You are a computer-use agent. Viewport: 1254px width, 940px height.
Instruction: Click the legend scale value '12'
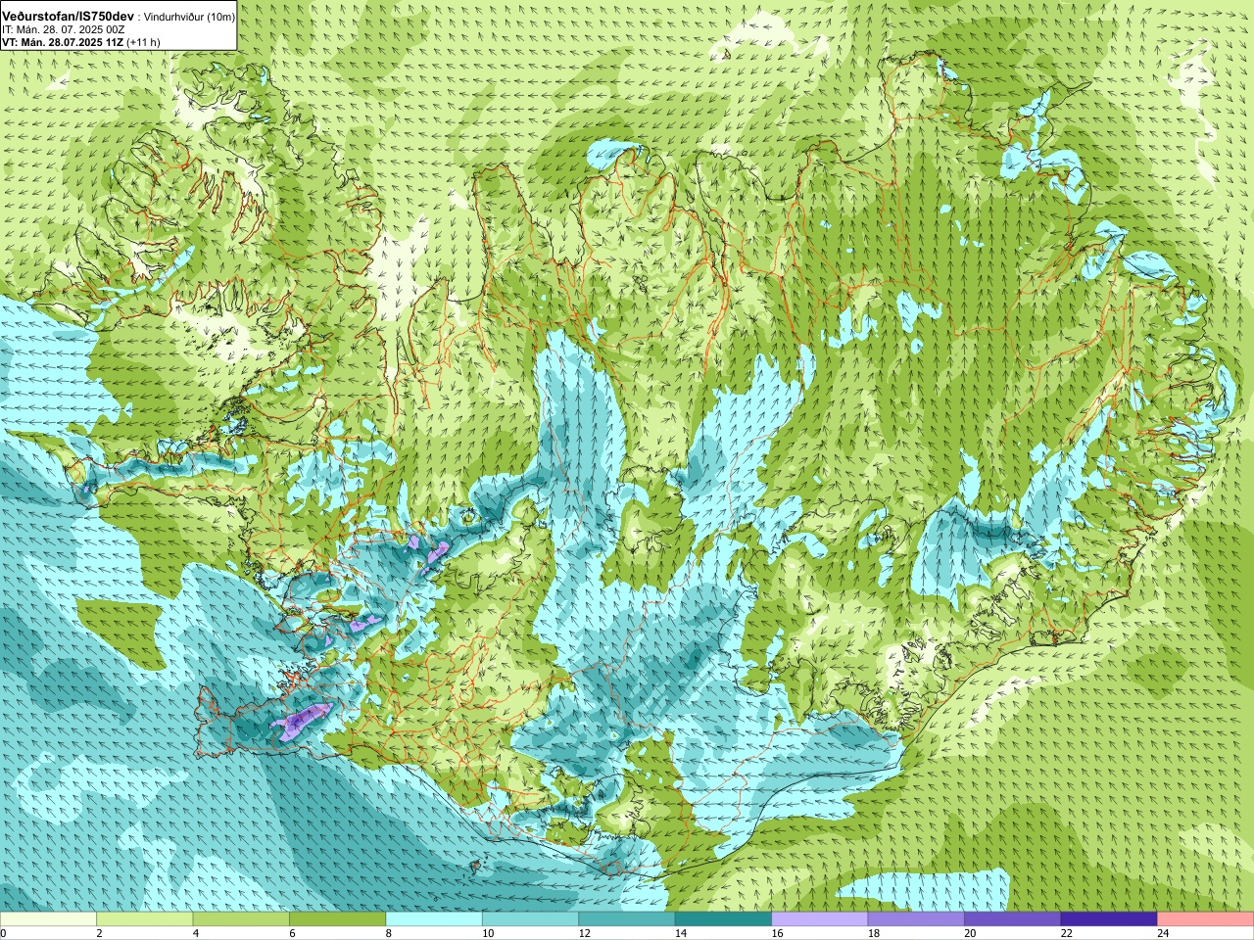tap(584, 933)
